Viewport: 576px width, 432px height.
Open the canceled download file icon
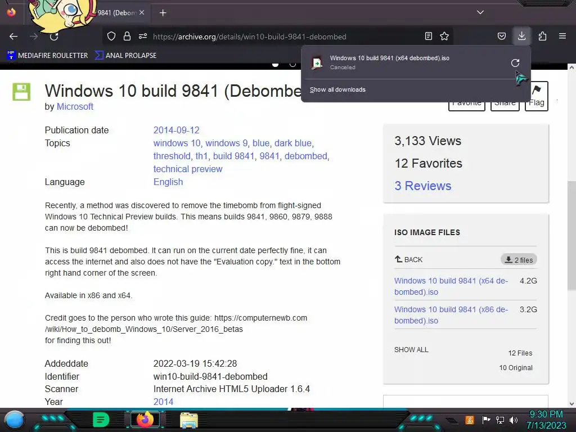point(317,63)
